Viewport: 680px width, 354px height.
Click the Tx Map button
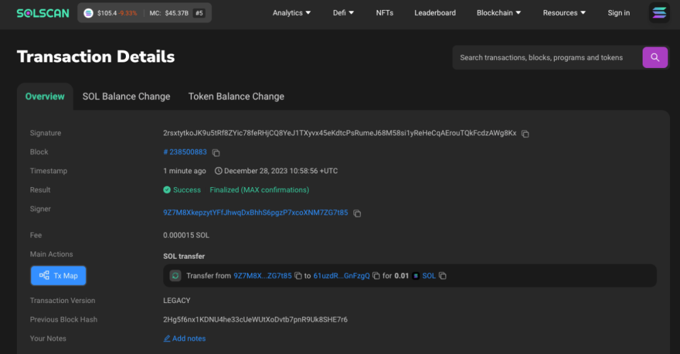(x=59, y=275)
